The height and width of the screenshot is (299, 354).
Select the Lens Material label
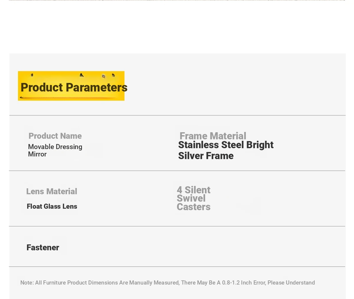click(52, 191)
